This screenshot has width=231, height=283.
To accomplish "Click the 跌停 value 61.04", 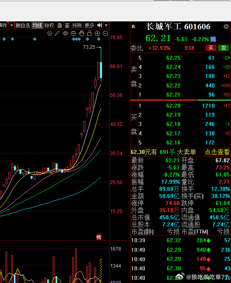I will tap(223, 203).
